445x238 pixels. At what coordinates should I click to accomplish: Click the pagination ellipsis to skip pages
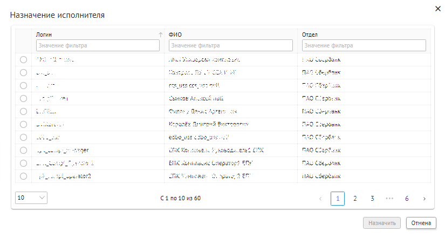pyautogui.click(x=389, y=199)
